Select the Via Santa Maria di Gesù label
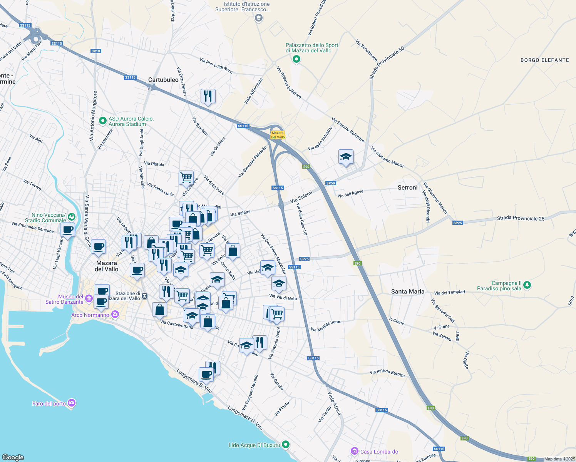Image resolution: width=576 pixels, height=462 pixels. (x=88, y=221)
